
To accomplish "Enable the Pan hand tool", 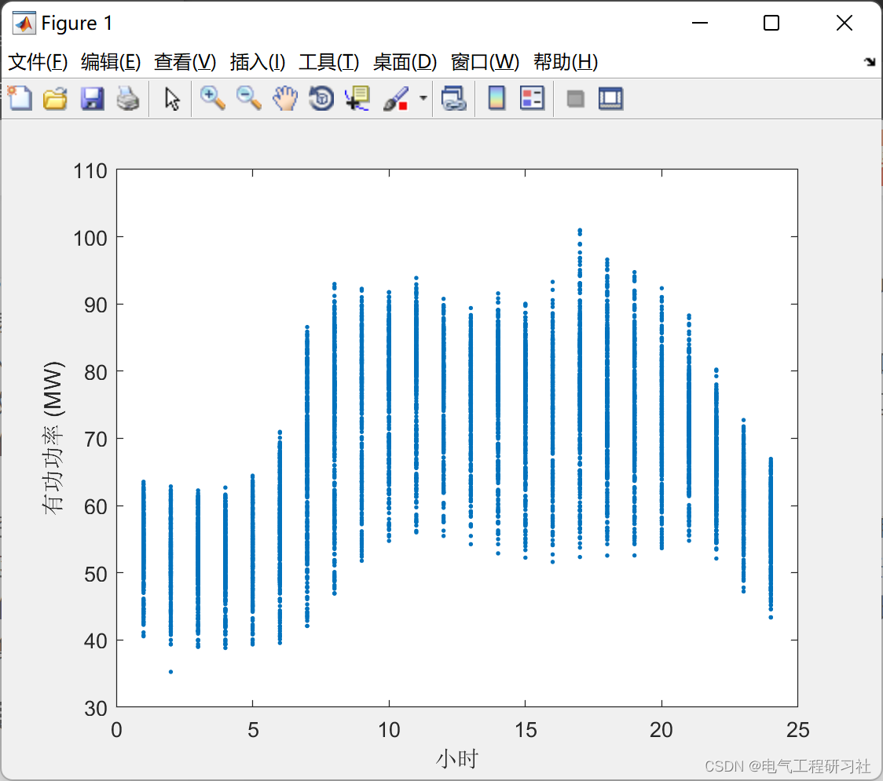I will [x=285, y=98].
